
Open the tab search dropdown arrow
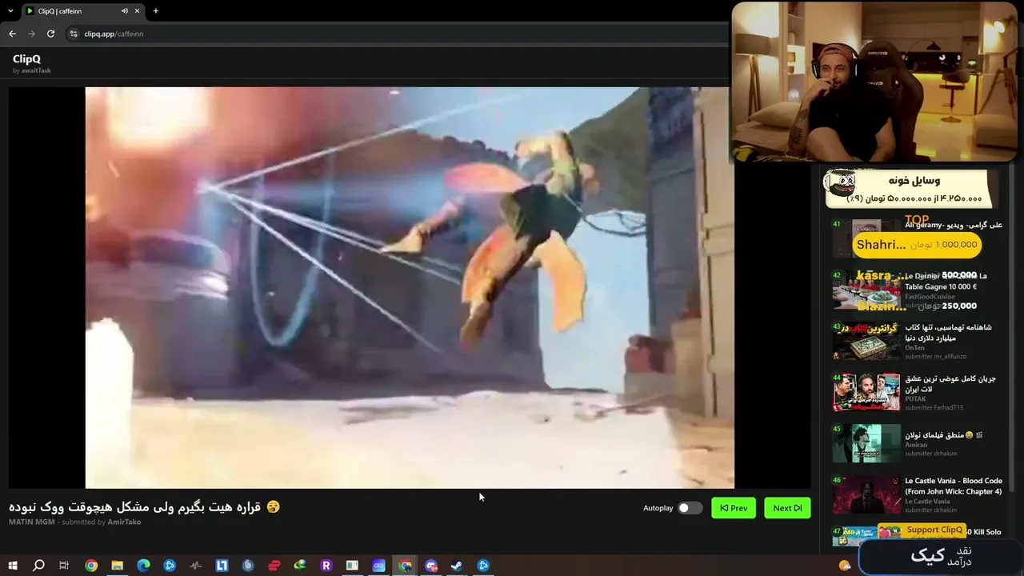point(10,11)
